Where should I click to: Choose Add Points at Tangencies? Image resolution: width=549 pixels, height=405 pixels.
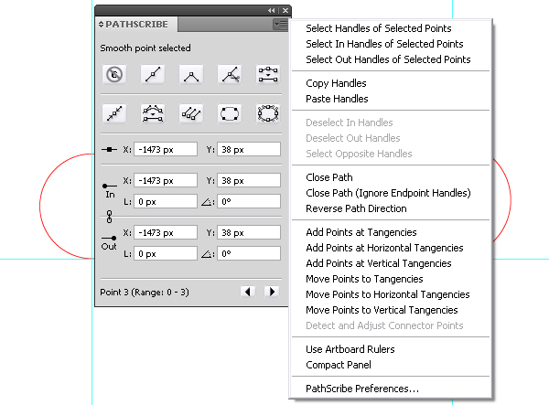[x=391, y=232]
